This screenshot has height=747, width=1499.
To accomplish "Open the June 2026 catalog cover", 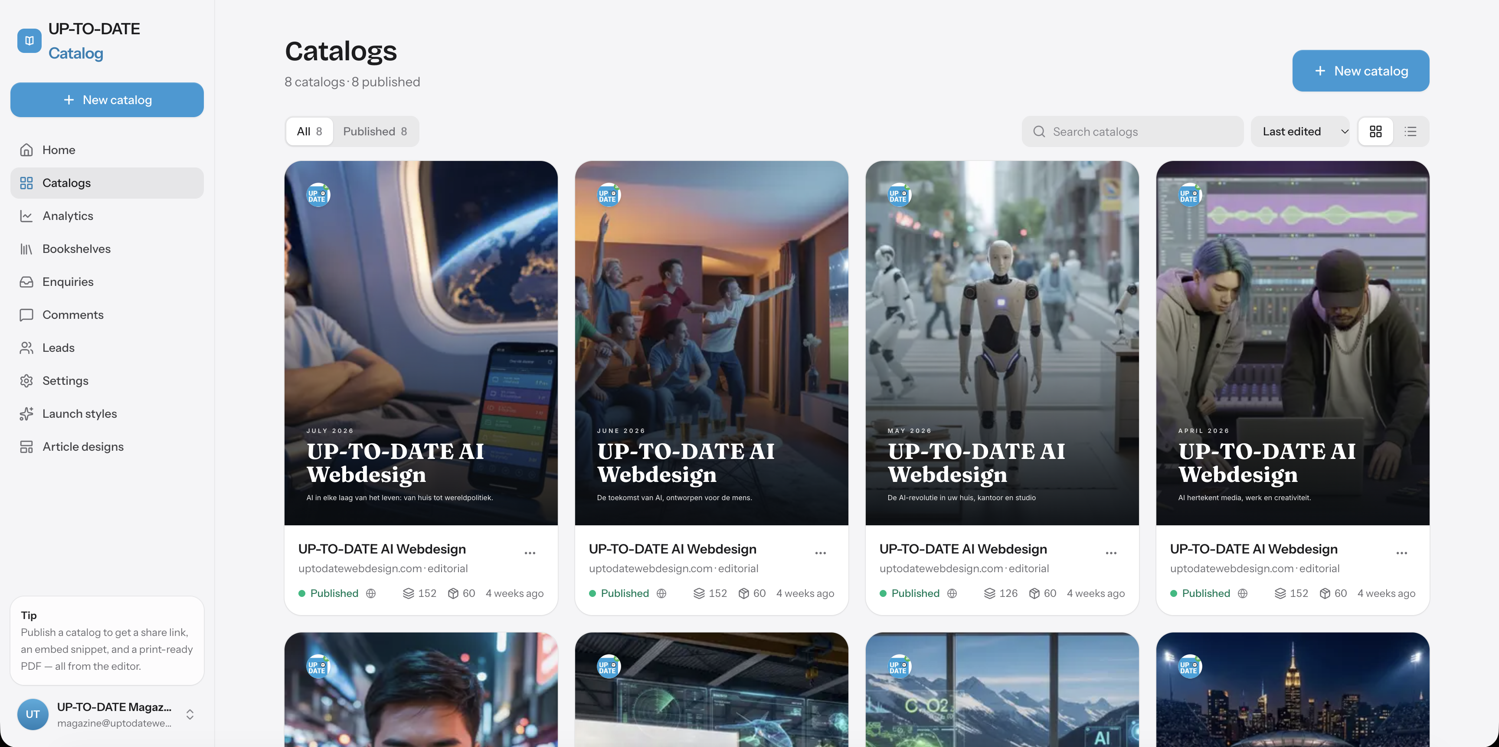I will [x=711, y=343].
